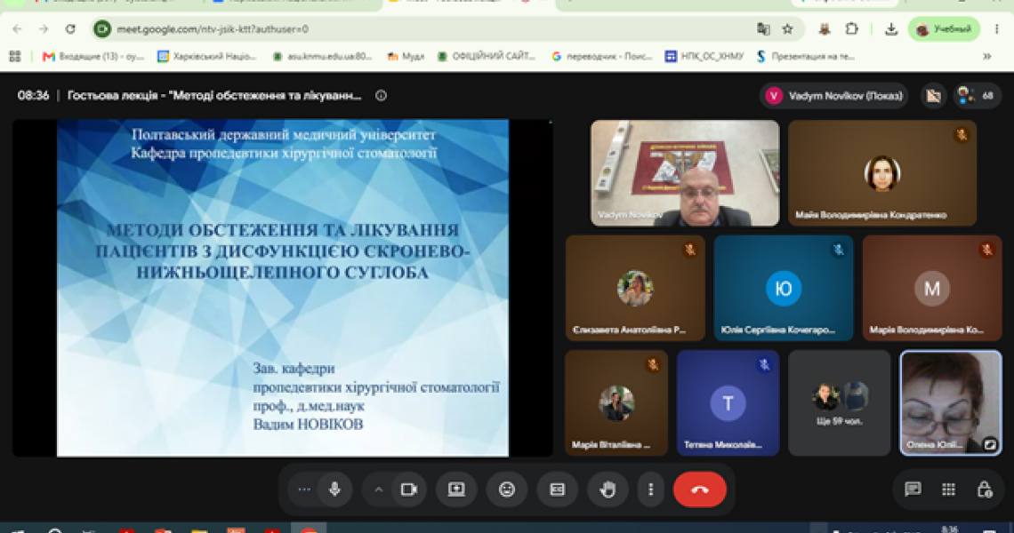Open the ОФІЦІЙНИЙ САЙТ bookmark
Viewport: 1014px width, 533px height.
click(x=487, y=57)
